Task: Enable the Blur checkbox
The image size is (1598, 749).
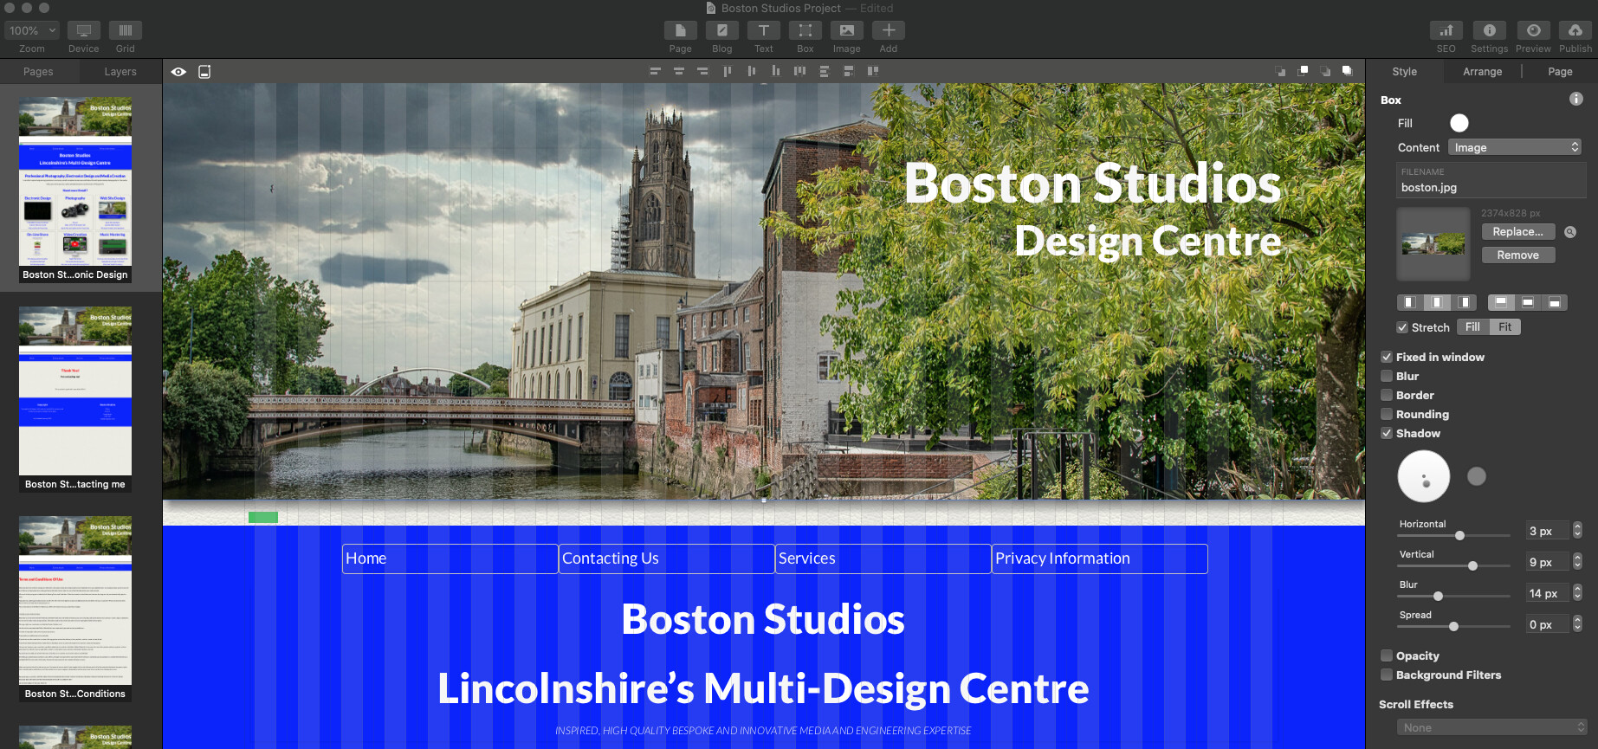Action: 1387,376
